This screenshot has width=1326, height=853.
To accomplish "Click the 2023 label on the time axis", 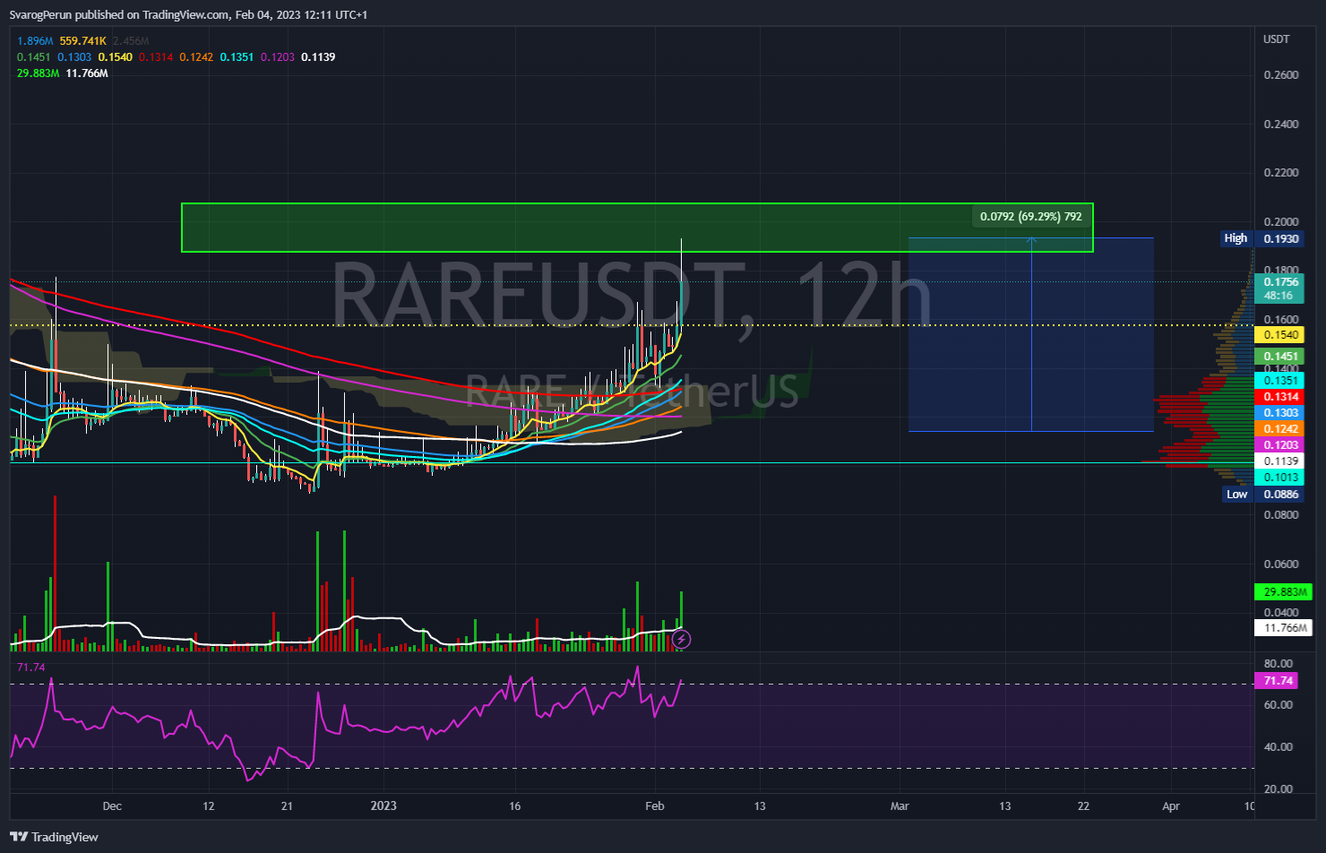I will coord(383,806).
